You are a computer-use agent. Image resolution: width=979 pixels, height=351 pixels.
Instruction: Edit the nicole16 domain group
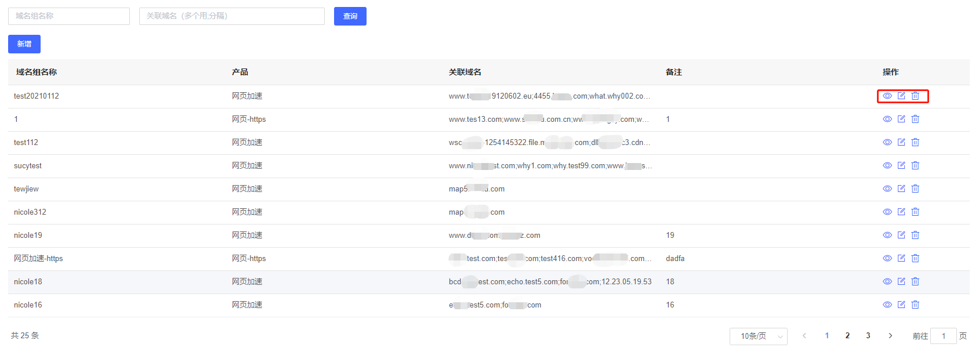(x=901, y=305)
